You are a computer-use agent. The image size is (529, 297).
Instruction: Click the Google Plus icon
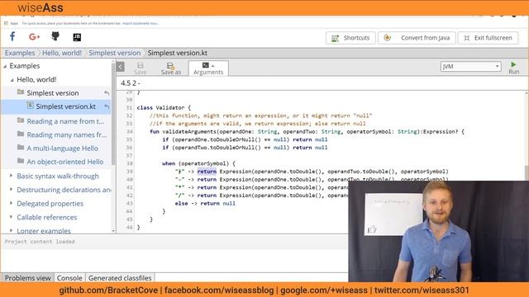(34, 36)
